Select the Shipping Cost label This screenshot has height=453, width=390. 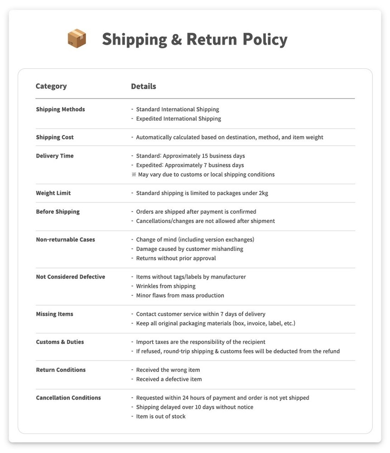55,137
